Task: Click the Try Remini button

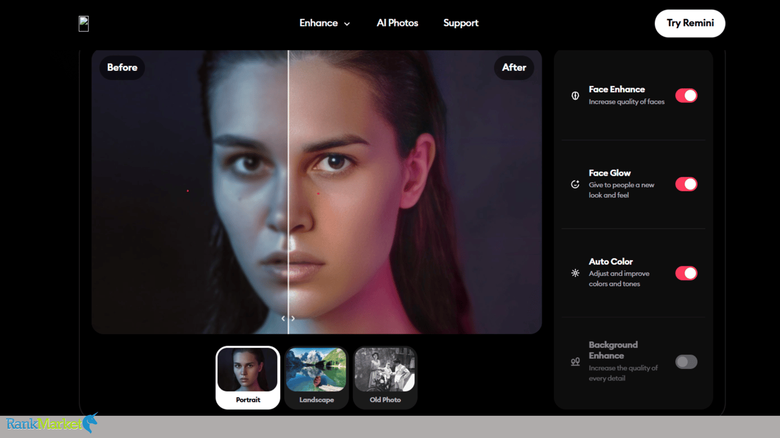Action: tap(690, 23)
